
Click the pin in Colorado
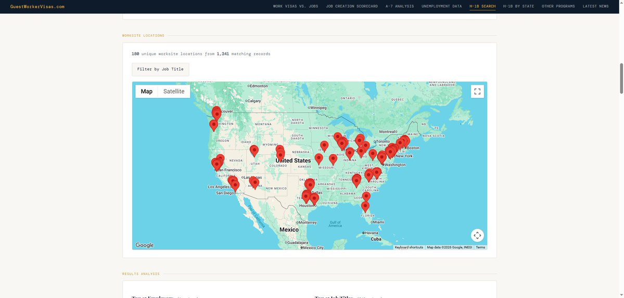[x=280, y=155]
